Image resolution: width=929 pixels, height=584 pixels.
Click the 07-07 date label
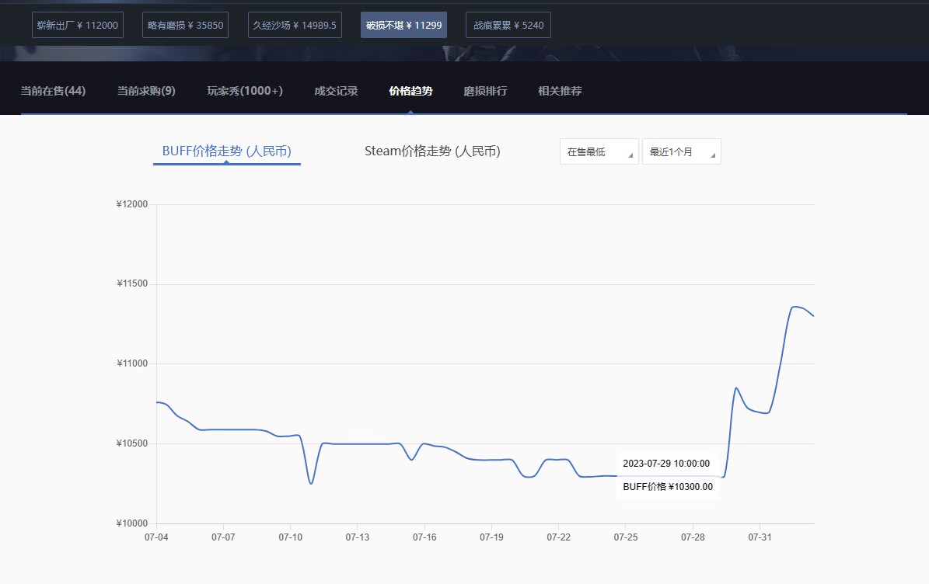pyautogui.click(x=223, y=537)
